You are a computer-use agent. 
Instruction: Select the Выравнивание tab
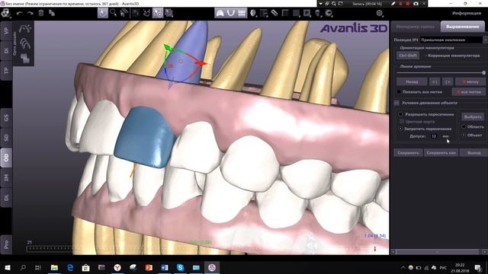tap(462, 27)
